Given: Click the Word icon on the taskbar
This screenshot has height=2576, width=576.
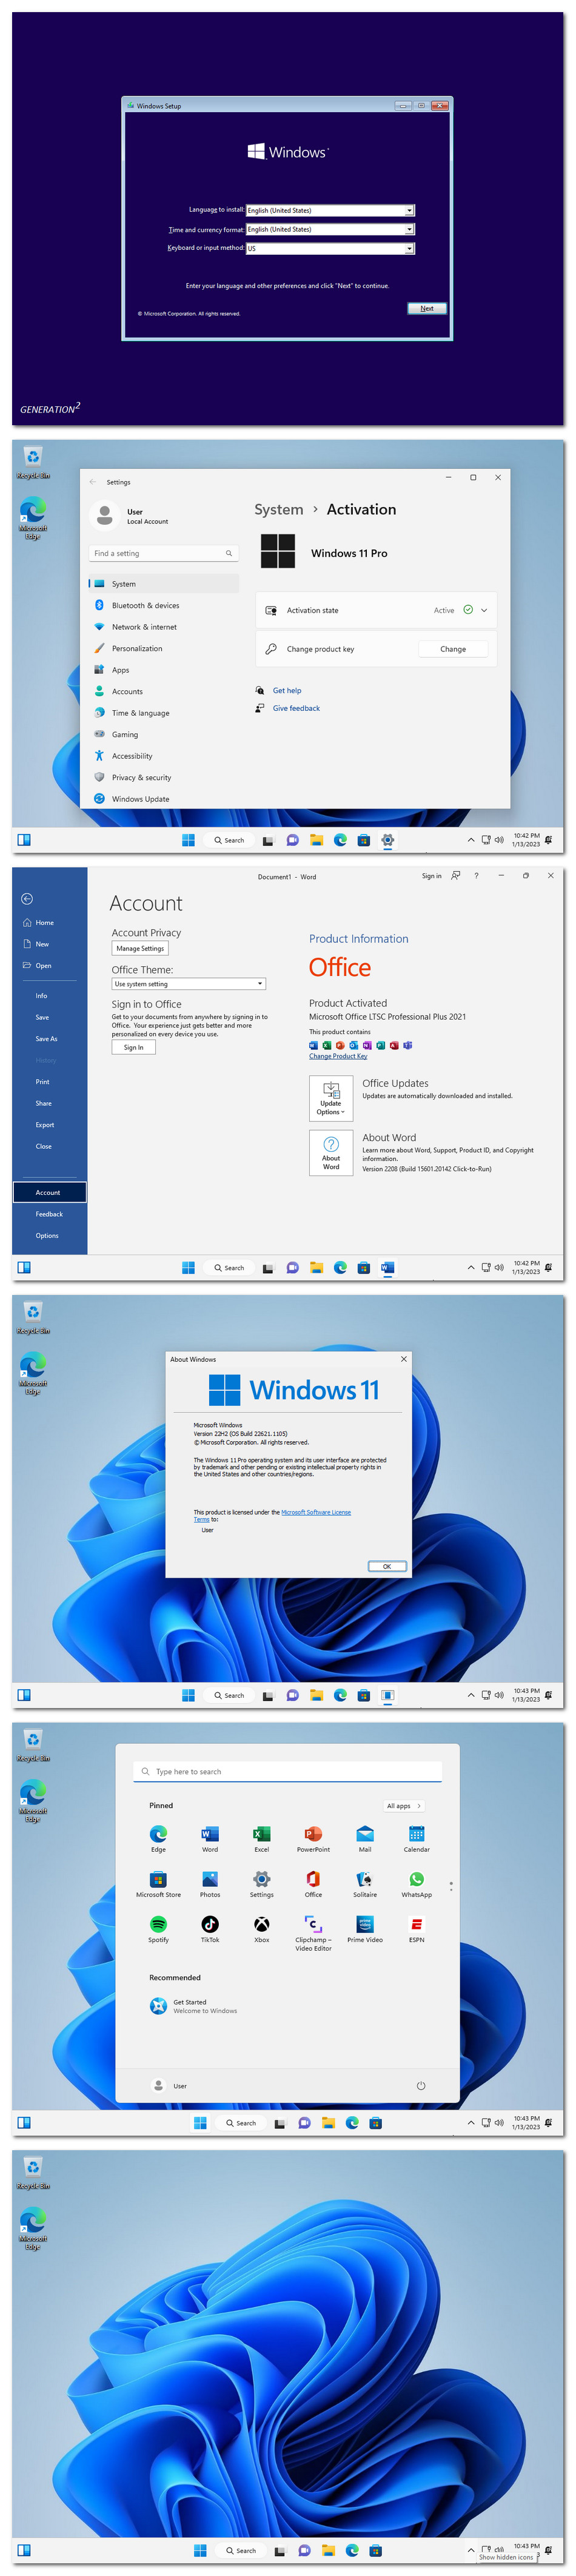Looking at the screenshot, I should (388, 1268).
